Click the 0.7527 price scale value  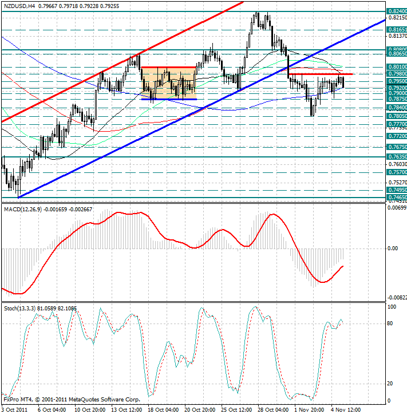(x=398, y=183)
